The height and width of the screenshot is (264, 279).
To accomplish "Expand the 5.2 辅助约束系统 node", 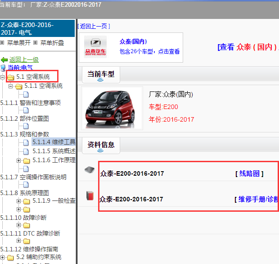I will pyautogui.click(x=2, y=257).
